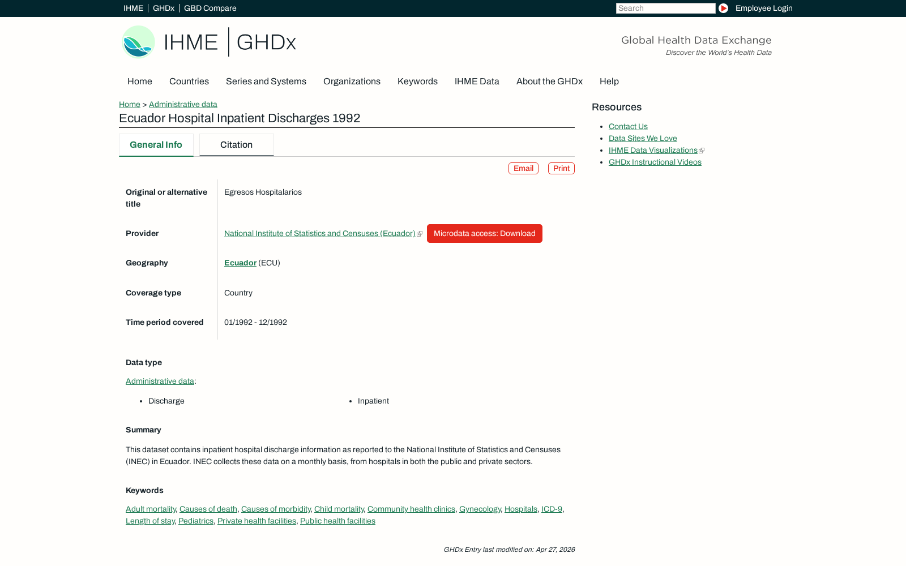Click the Print button

click(x=561, y=169)
